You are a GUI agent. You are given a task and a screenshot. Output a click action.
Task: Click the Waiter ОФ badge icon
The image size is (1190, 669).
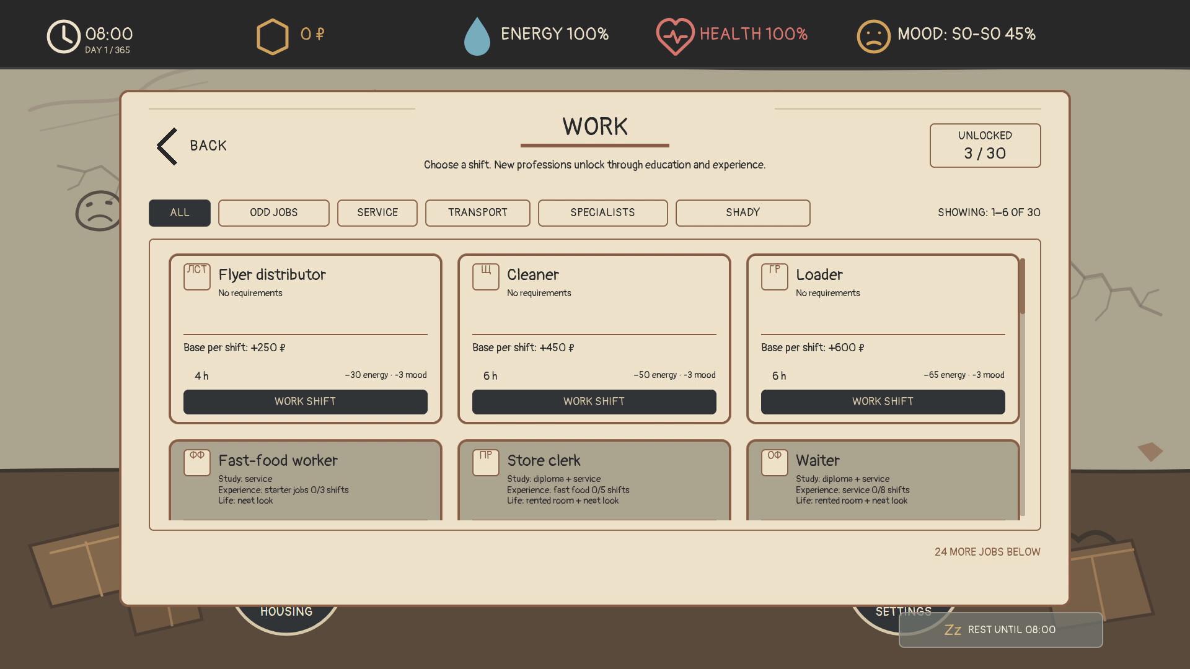[x=775, y=463]
